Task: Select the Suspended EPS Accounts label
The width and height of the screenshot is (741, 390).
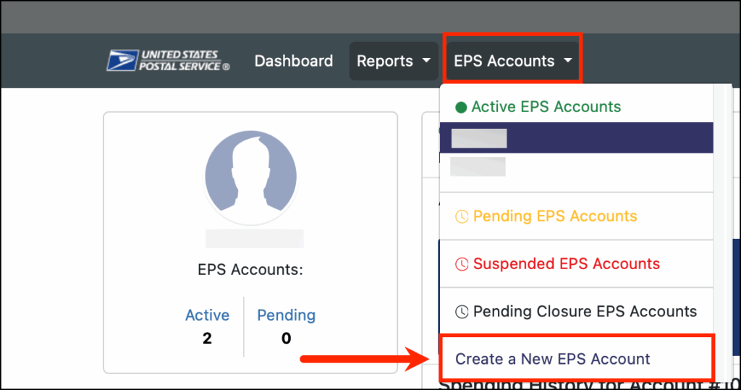Action: (x=566, y=264)
